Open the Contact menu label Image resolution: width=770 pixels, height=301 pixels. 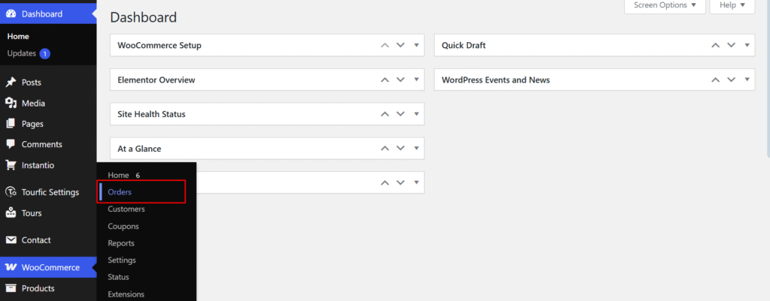(36, 240)
